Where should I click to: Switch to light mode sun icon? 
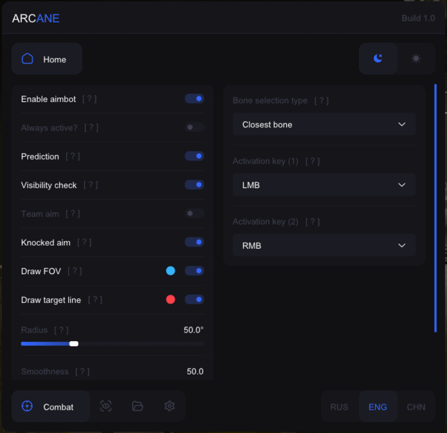tap(416, 59)
